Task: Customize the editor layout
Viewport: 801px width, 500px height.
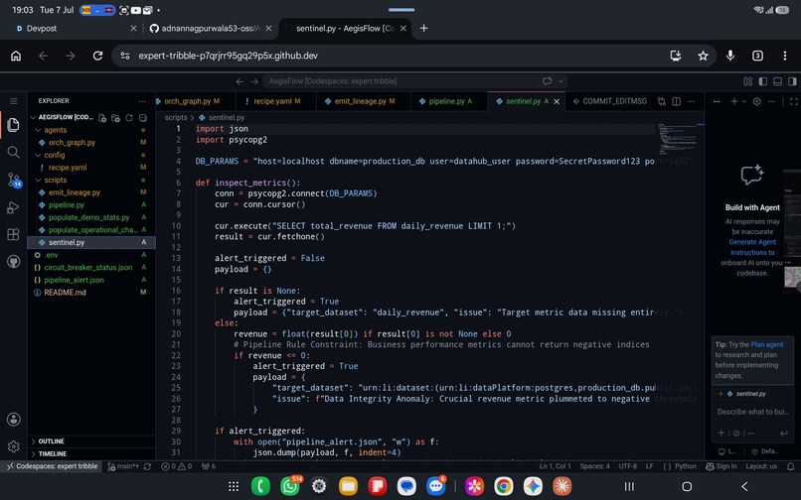Action: pos(748,81)
